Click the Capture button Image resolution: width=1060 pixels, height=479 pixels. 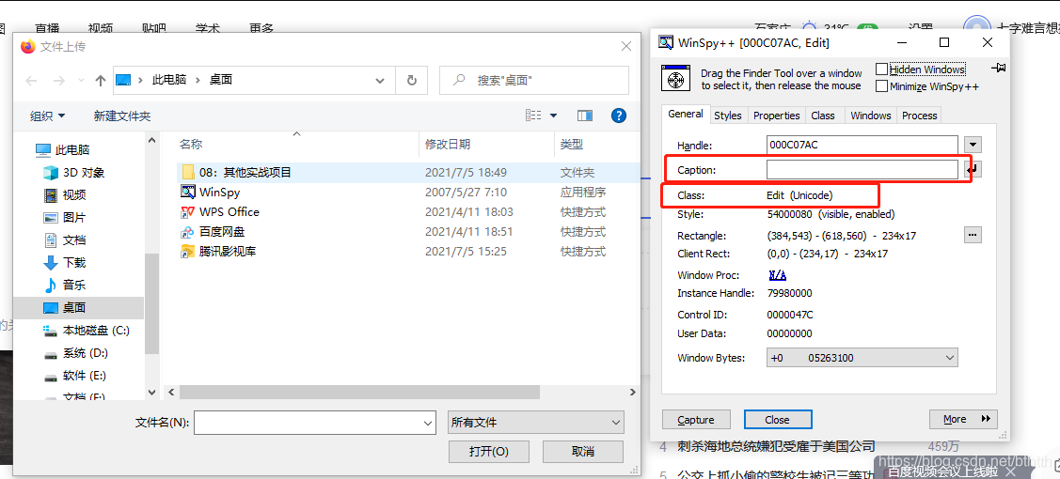(696, 419)
